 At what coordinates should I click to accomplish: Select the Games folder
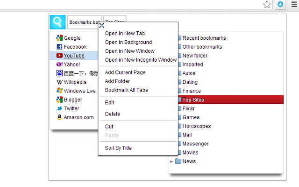click(191, 117)
